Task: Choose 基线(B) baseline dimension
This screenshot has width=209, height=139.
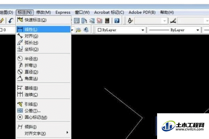Action: pos(44,88)
